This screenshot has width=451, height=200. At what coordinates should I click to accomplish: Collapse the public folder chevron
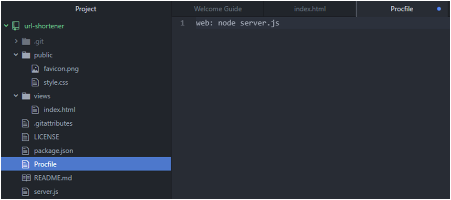tap(16, 55)
